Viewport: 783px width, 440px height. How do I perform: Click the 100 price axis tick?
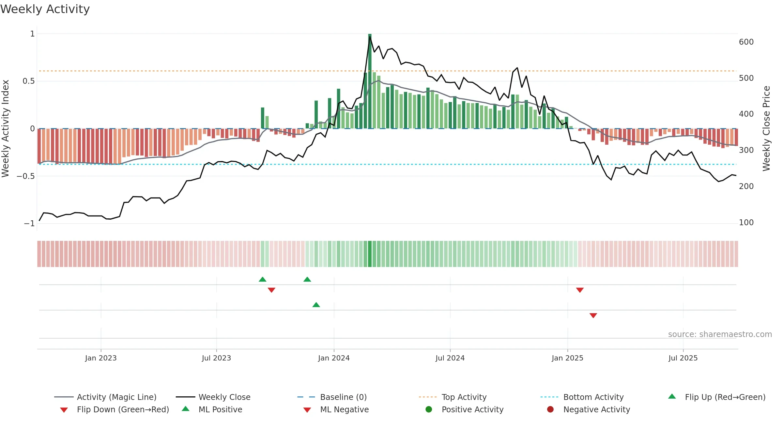[746, 223]
